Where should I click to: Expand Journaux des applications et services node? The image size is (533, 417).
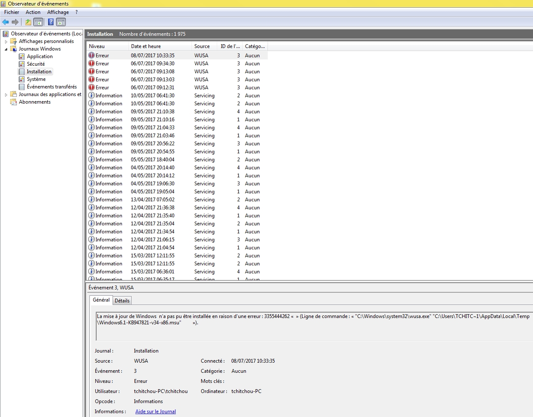(6, 95)
